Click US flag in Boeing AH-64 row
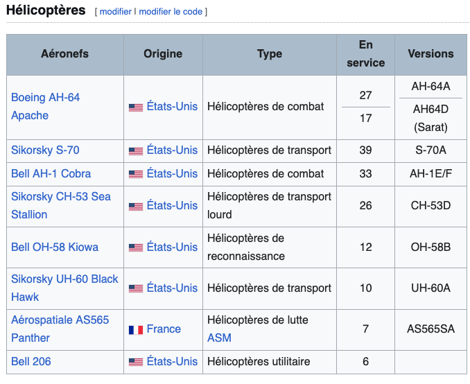 [x=136, y=107]
